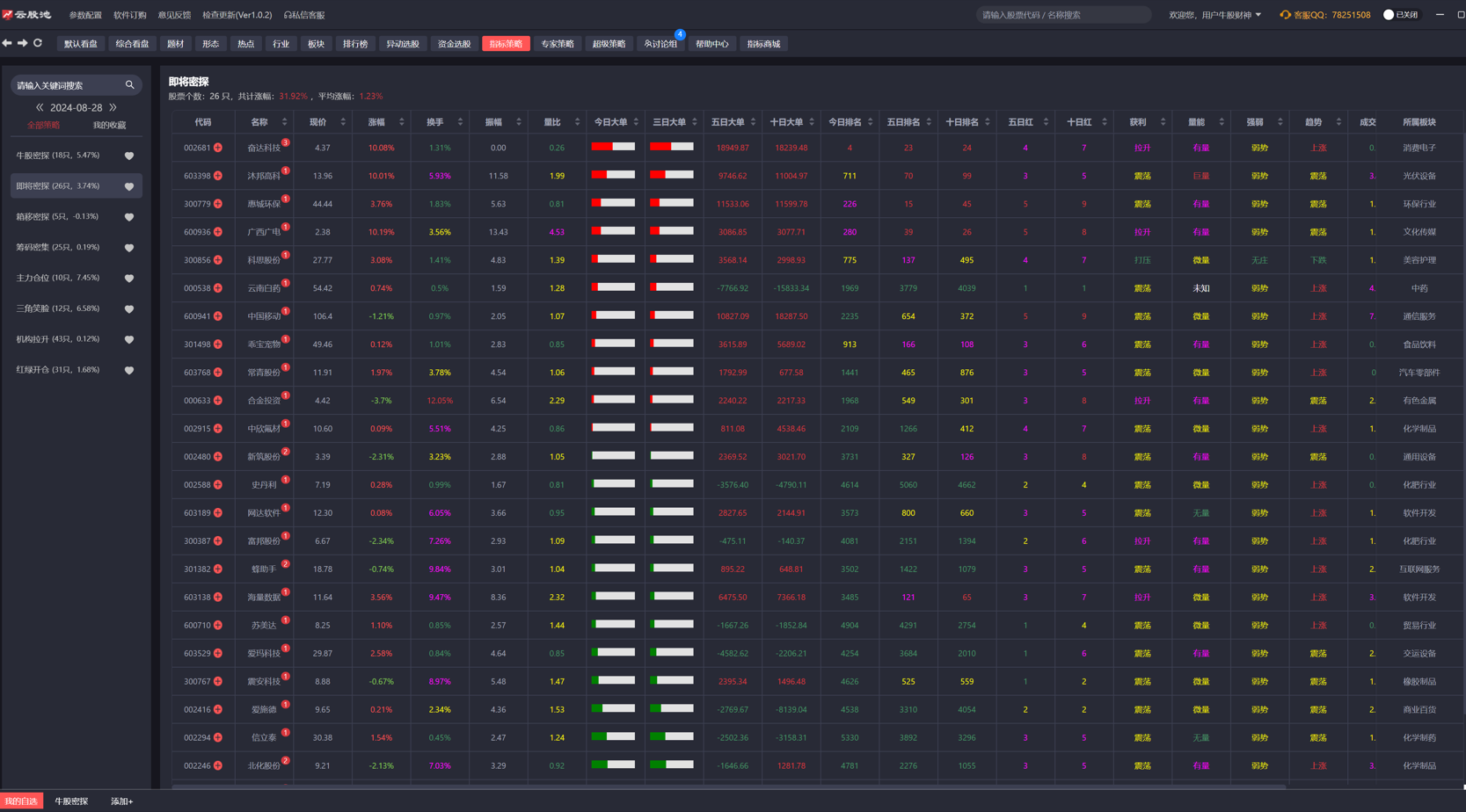
Task: Click the refresh icon in the toolbar
Action: (x=38, y=43)
